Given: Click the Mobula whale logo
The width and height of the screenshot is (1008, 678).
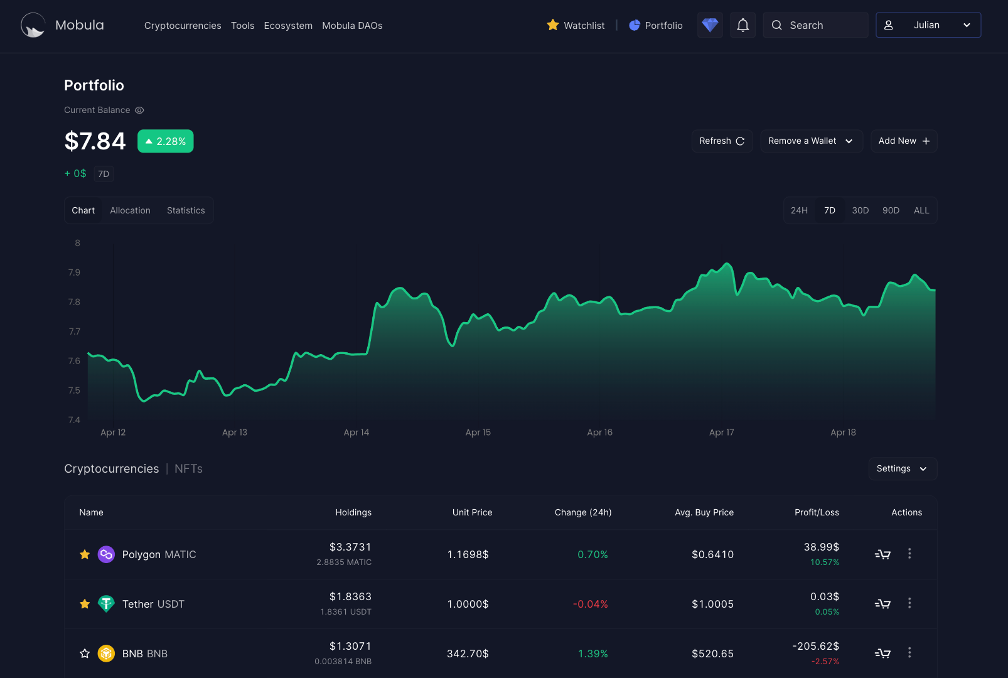Looking at the screenshot, I should 33,25.
